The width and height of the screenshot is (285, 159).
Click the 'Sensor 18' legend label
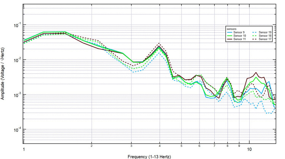point(265,36)
